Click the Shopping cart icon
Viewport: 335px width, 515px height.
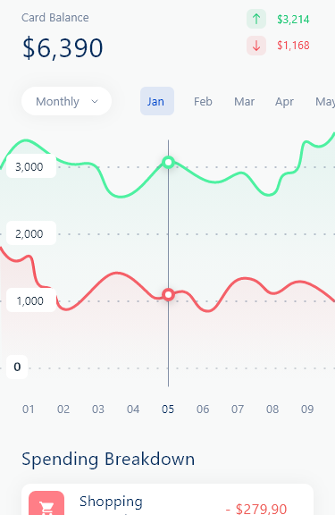46,506
